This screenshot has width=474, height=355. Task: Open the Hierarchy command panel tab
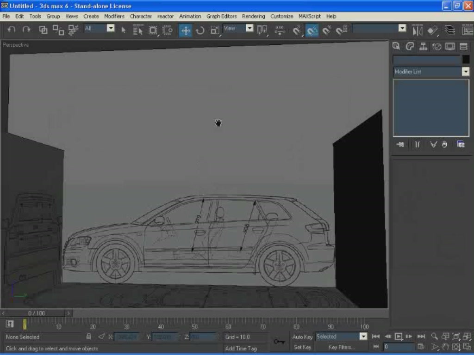point(423,46)
